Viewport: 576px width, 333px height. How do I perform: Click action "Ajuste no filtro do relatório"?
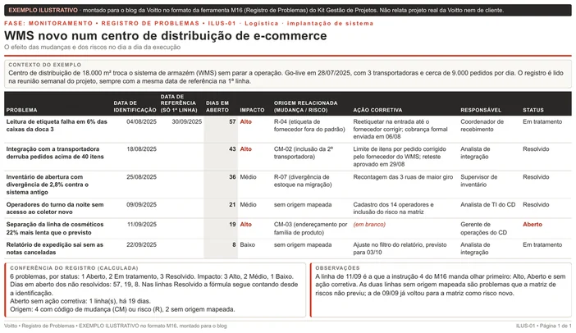(400, 249)
